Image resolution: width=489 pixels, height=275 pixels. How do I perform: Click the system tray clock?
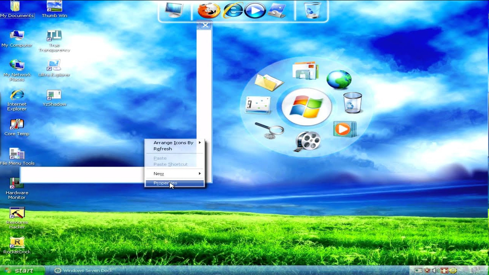(474, 271)
